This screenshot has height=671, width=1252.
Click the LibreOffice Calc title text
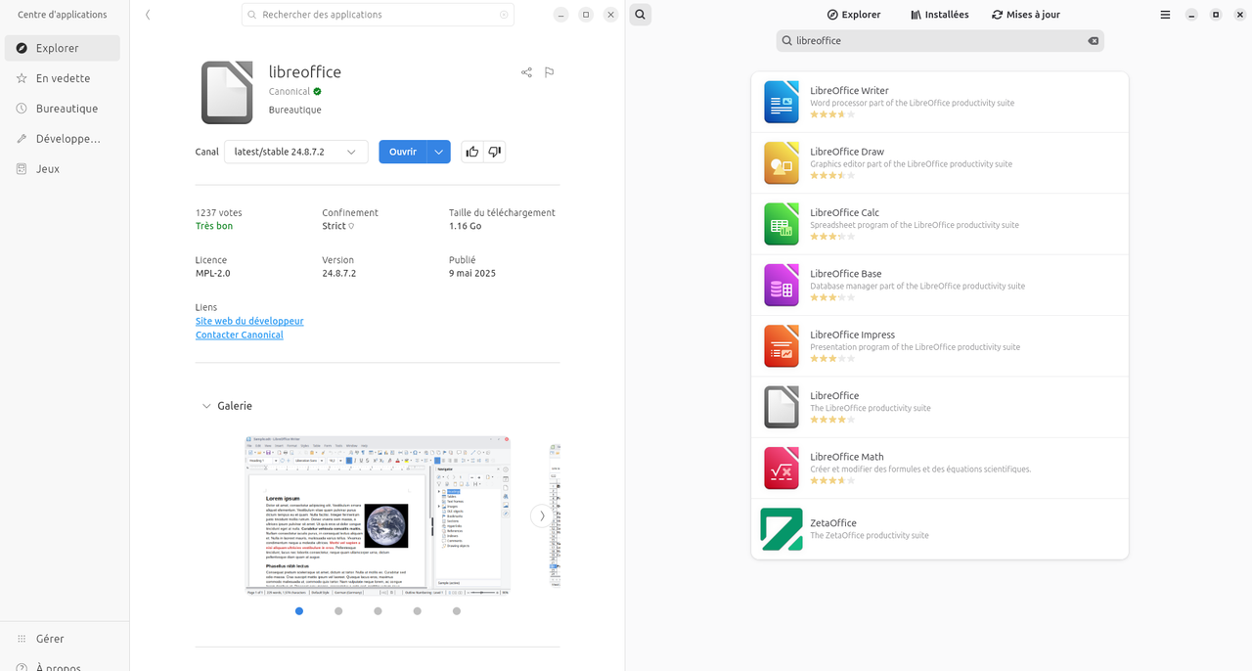click(x=844, y=212)
